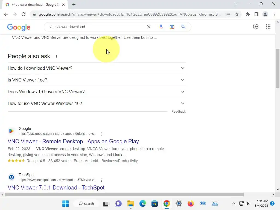Search by image with camera icon
Viewport: 280px width, 210px height.
[x=172, y=27]
